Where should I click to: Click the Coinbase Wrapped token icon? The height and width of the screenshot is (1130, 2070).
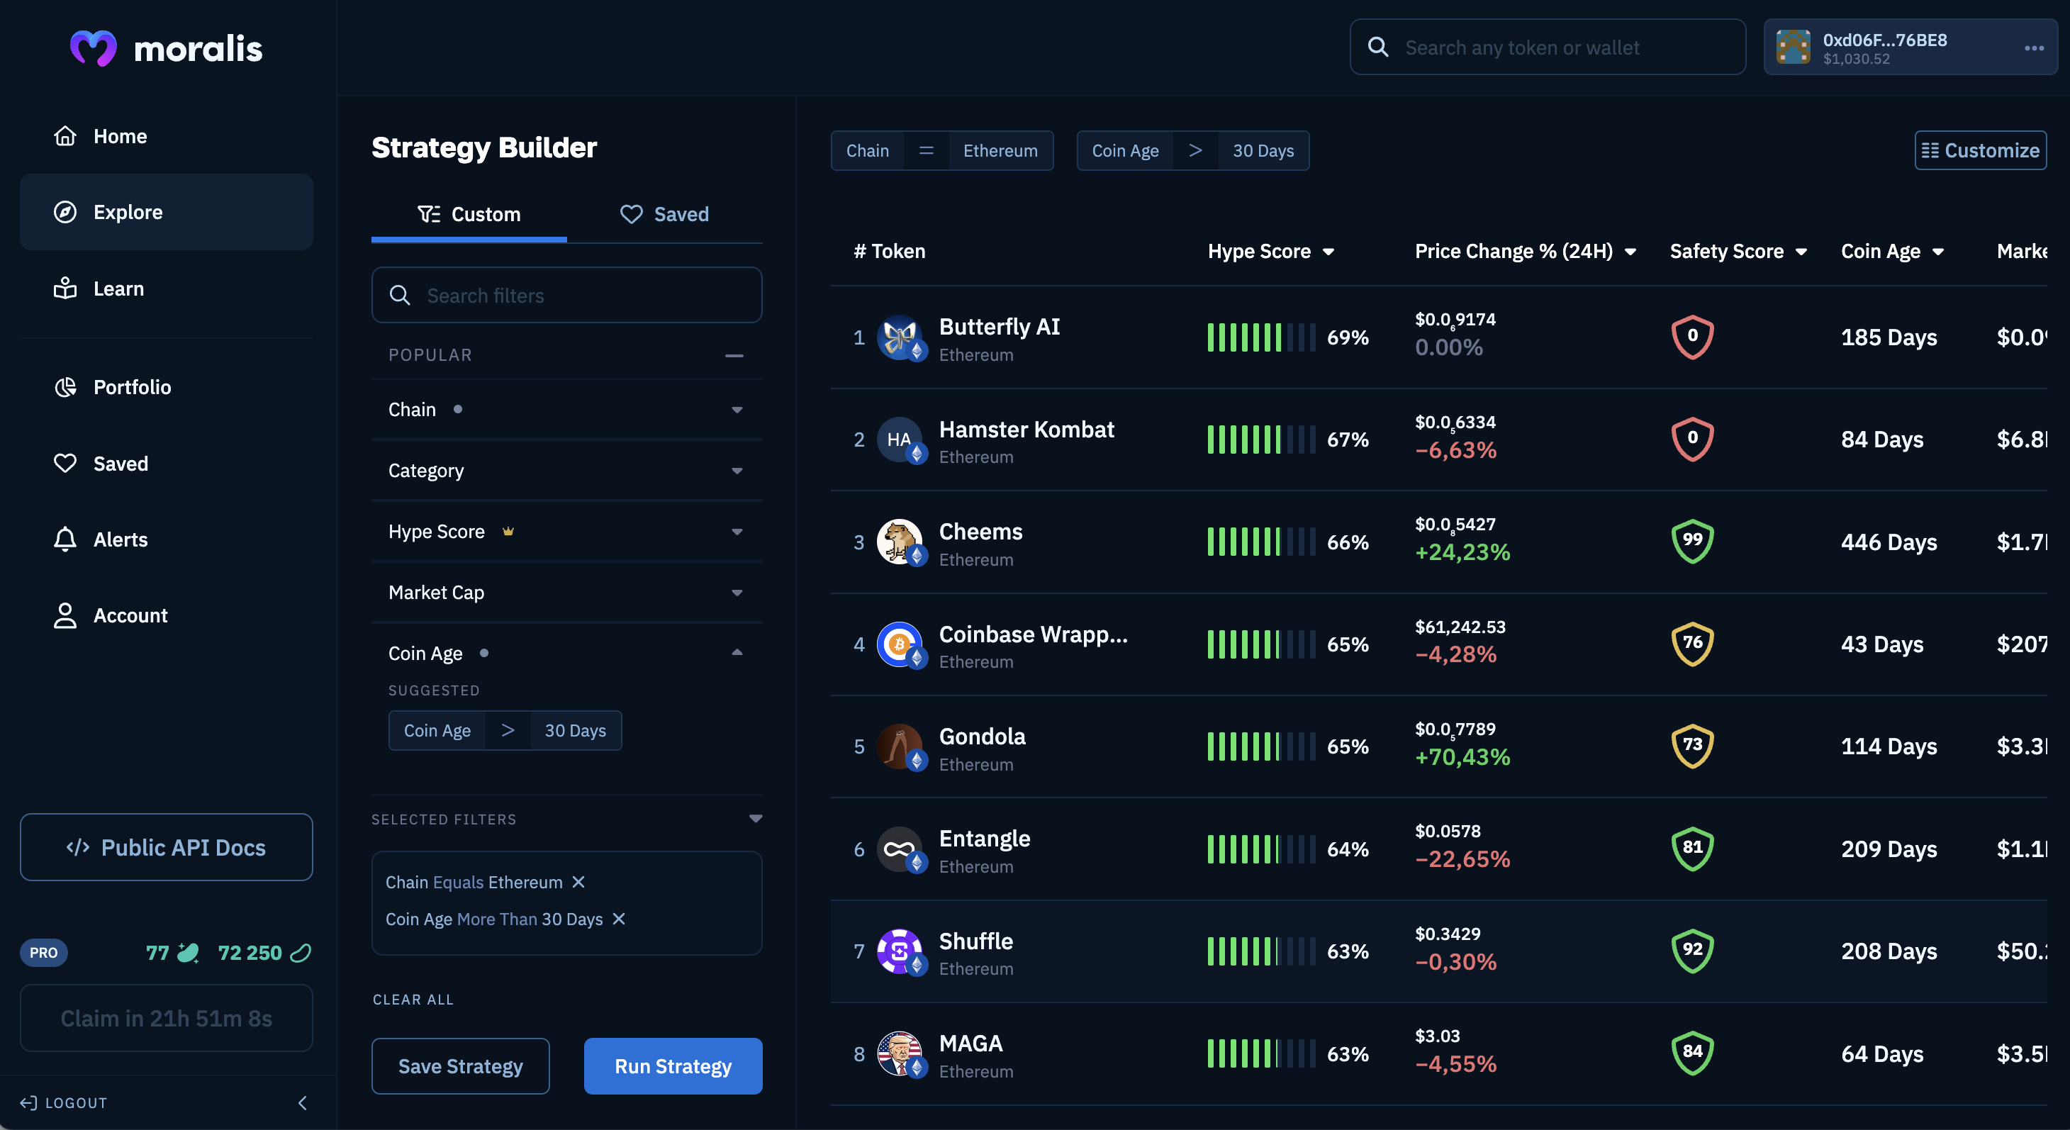pyautogui.click(x=899, y=644)
